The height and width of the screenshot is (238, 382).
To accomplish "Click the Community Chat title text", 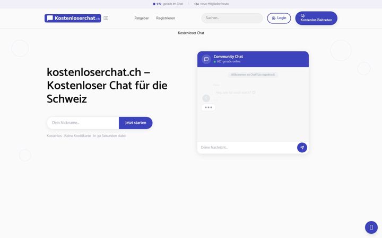I will (x=228, y=57).
